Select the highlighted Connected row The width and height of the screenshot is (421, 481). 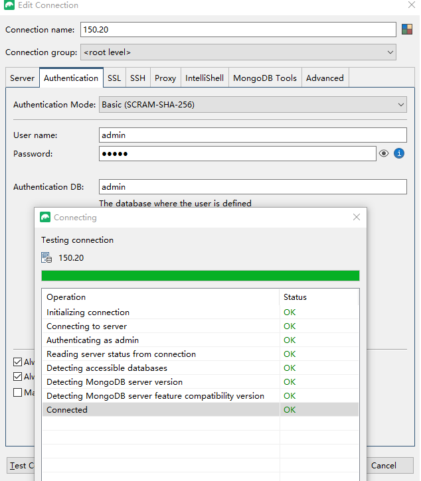(201, 409)
